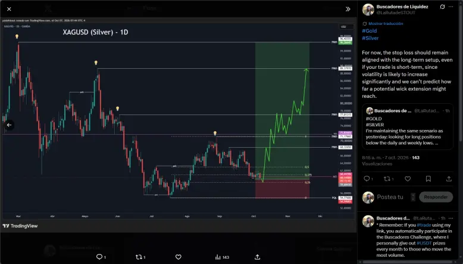Bookmark the post in the side panel
Screen dimensions: 463x264
(x=428, y=179)
